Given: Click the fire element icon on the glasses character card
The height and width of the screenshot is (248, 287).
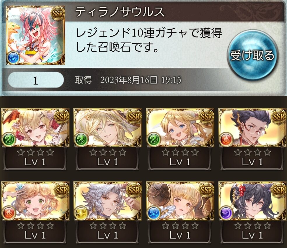Looking at the screenshot, I should (226, 140).
